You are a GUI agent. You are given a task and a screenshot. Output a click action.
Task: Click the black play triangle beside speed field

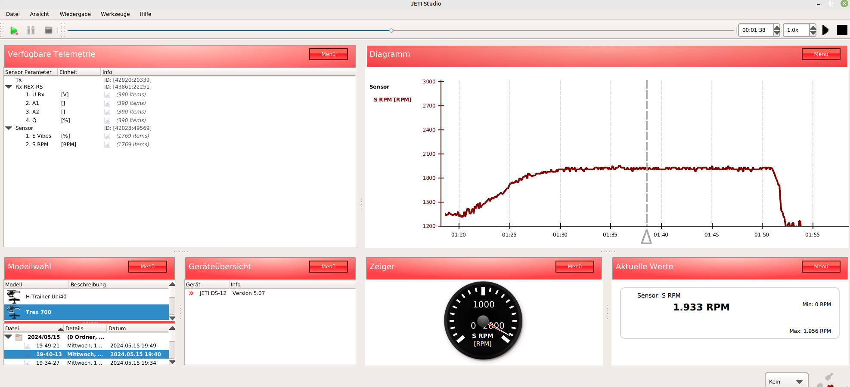[x=825, y=30]
